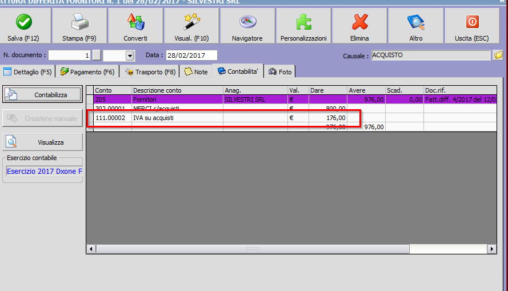Switch to the Pagamento (F6) tab
This screenshot has width=508, height=291.
pyautogui.click(x=87, y=72)
